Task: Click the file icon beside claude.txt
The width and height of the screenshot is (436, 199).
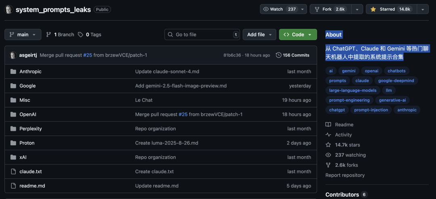Action: 13,172
